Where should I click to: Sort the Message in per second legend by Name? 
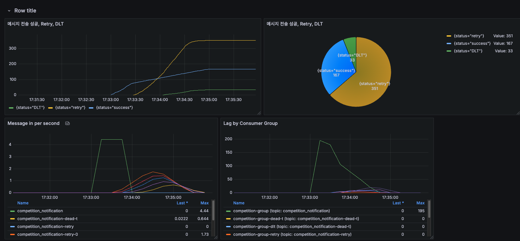coord(23,203)
